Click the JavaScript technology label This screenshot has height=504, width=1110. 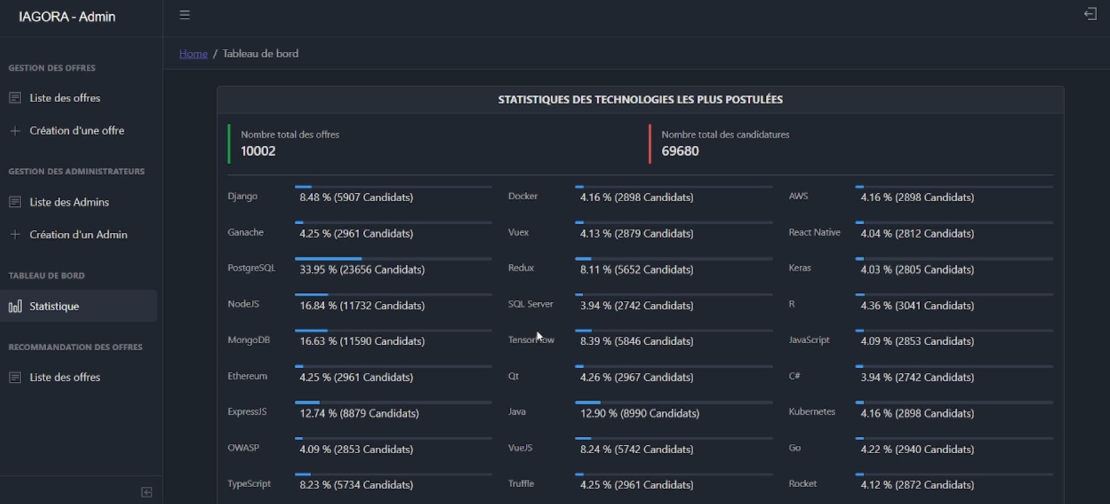coord(809,340)
